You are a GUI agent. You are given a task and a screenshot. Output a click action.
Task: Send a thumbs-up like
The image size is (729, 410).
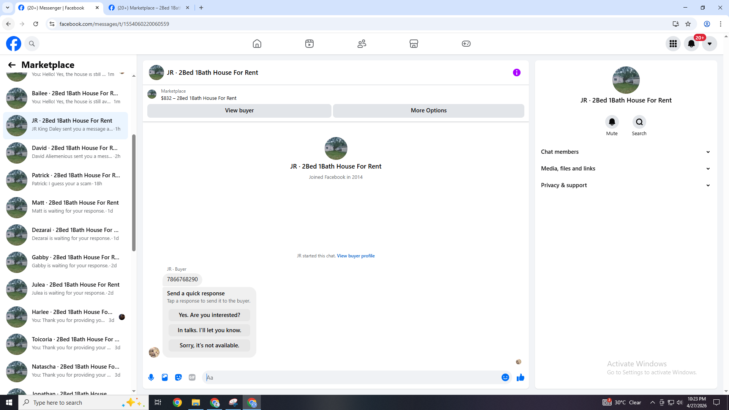521,377
